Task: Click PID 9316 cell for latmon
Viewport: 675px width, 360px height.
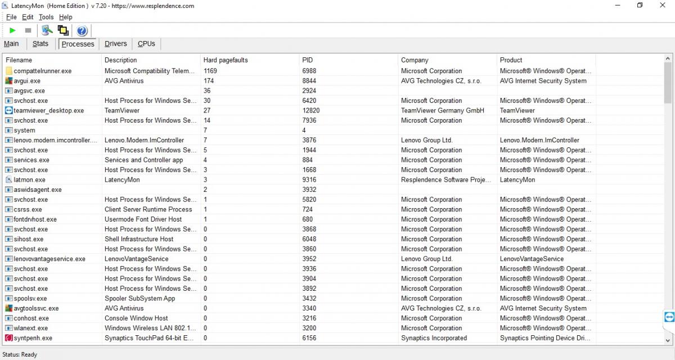Action: pos(309,180)
